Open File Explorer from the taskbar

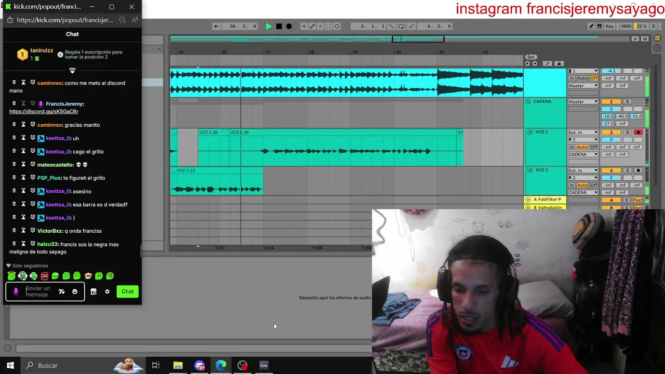[x=178, y=365]
